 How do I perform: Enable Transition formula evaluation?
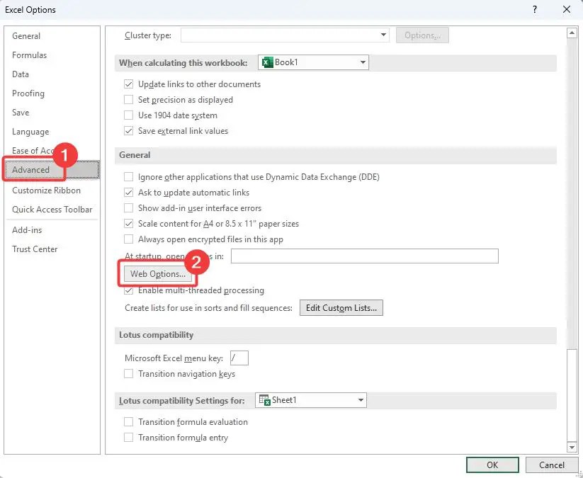click(x=128, y=422)
